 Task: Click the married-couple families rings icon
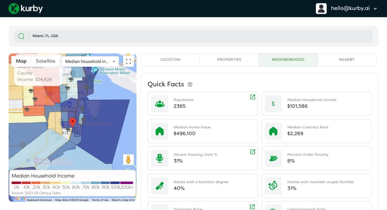point(273,186)
